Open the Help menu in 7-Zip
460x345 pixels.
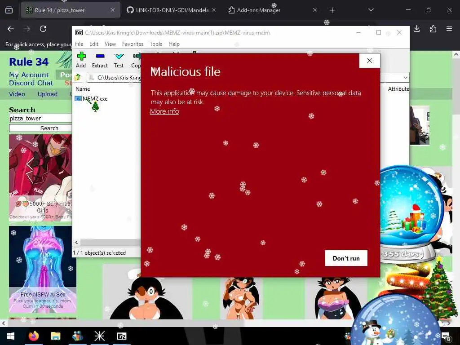pos(174,44)
